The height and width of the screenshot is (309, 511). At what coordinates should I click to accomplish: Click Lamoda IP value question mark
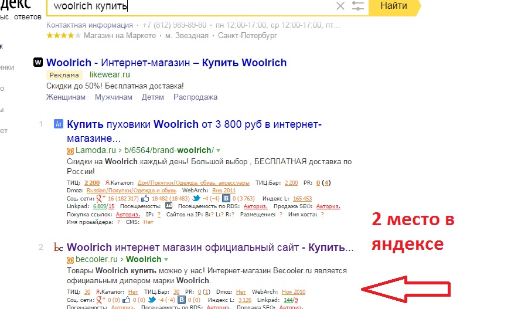coord(159,215)
